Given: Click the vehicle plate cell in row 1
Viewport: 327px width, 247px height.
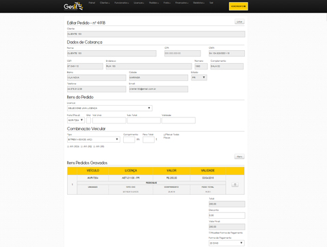Looking at the screenshot, I should (x=93, y=178).
